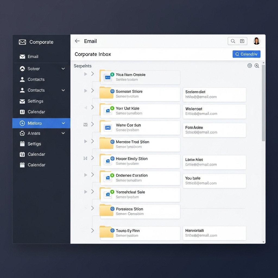The height and width of the screenshot is (278, 278).
Task: Expand the Soiver sidebar dropdown chevron
Action: [x=63, y=69]
